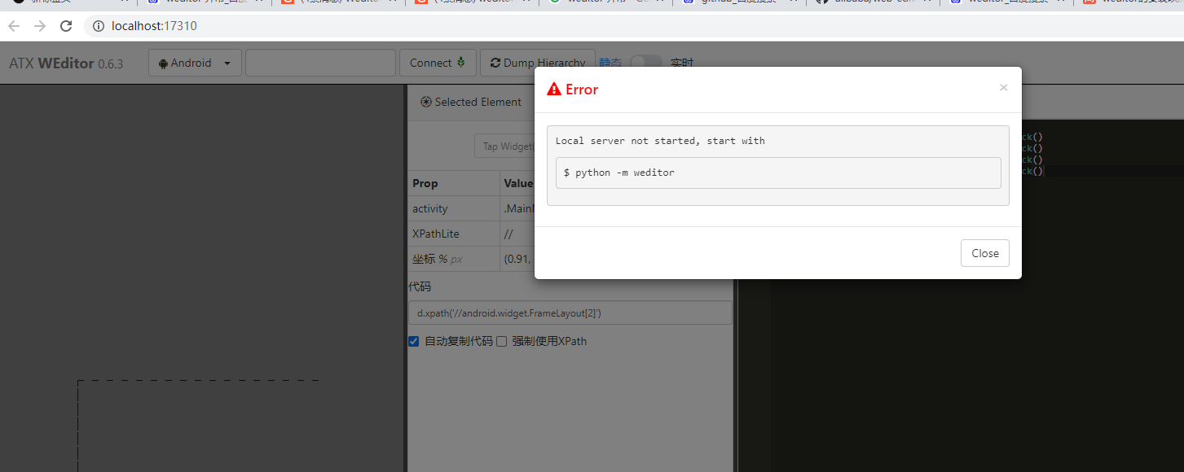1184x472 pixels.
Task: Go back with the browser back arrow
Action: tap(14, 26)
